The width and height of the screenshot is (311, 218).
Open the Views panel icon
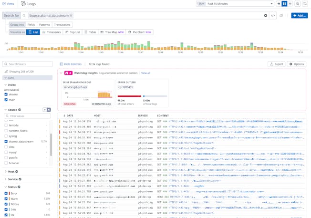4,4
